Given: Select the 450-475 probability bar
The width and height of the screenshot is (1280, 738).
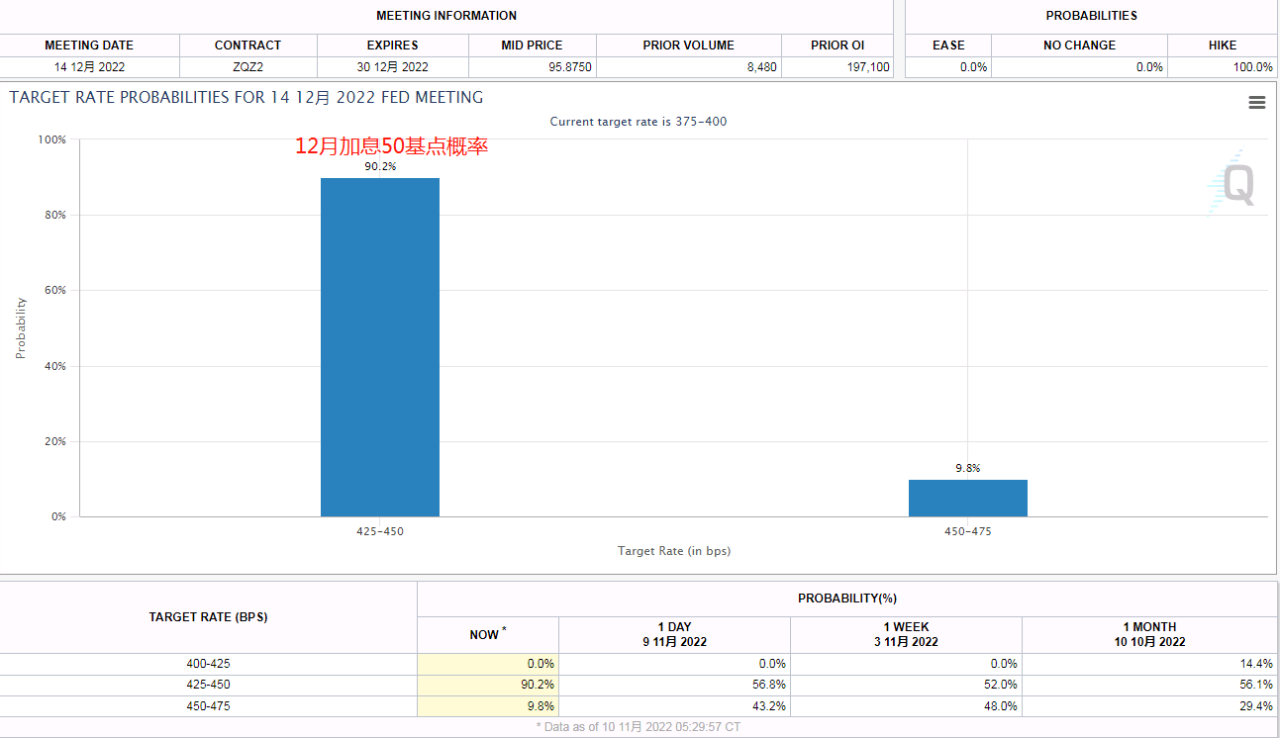Looking at the screenshot, I should (x=967, y=498).
